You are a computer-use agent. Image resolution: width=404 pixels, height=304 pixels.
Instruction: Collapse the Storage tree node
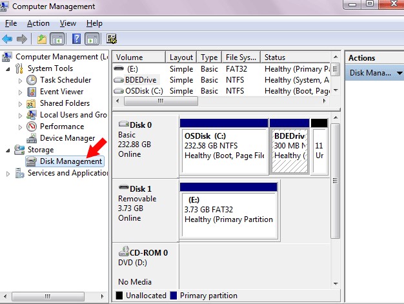tap(8, 150)
